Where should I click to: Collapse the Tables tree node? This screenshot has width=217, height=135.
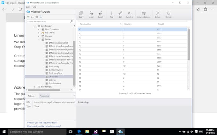pyautogui.click(x=39, y=39)
